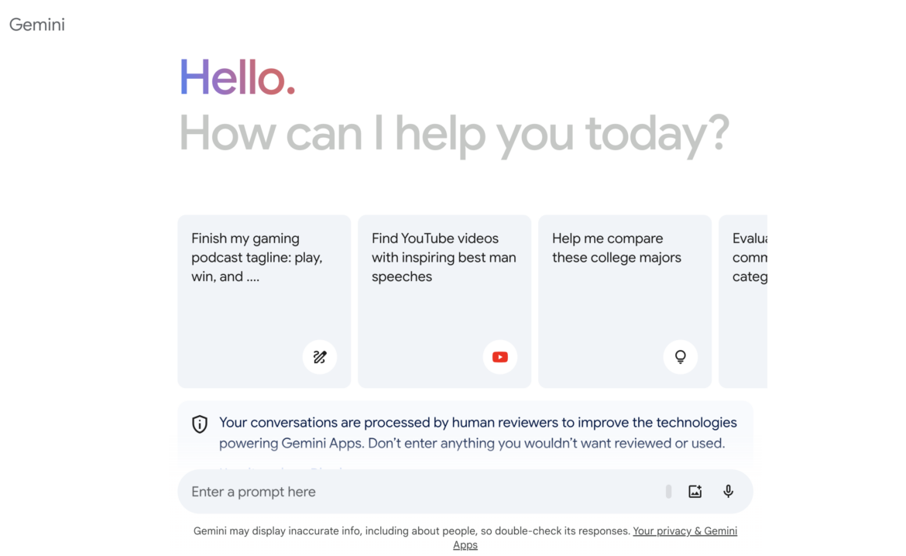Click the Hello greeting heading
Screen dimensions: 906x556
coord(236,77)
